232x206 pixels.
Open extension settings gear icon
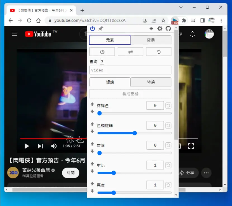click(x=160, y=28)
